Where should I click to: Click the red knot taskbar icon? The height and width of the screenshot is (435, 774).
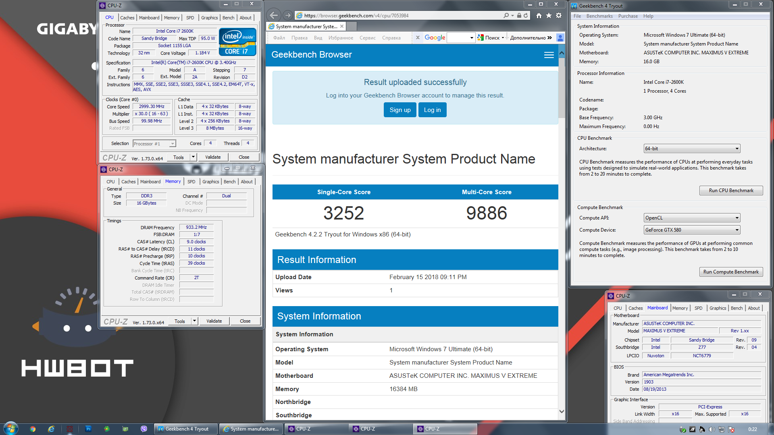point(70,429)
